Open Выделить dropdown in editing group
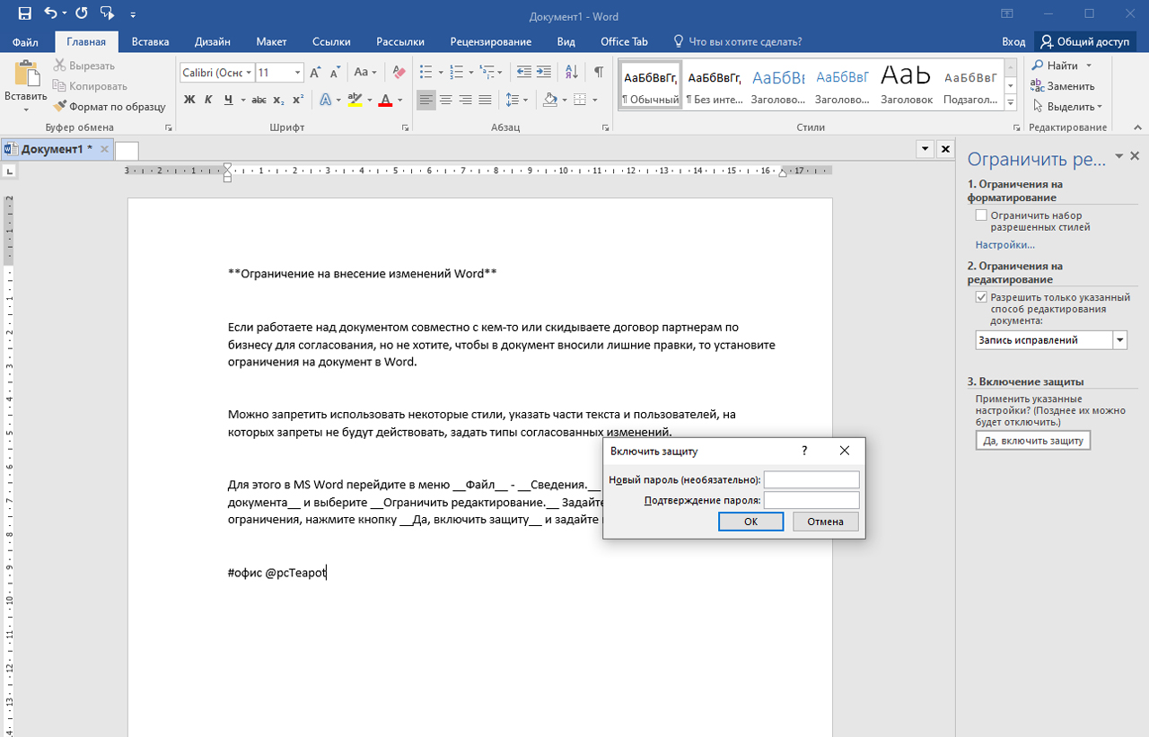1149x737 pixels. (x=1067, y=106)
